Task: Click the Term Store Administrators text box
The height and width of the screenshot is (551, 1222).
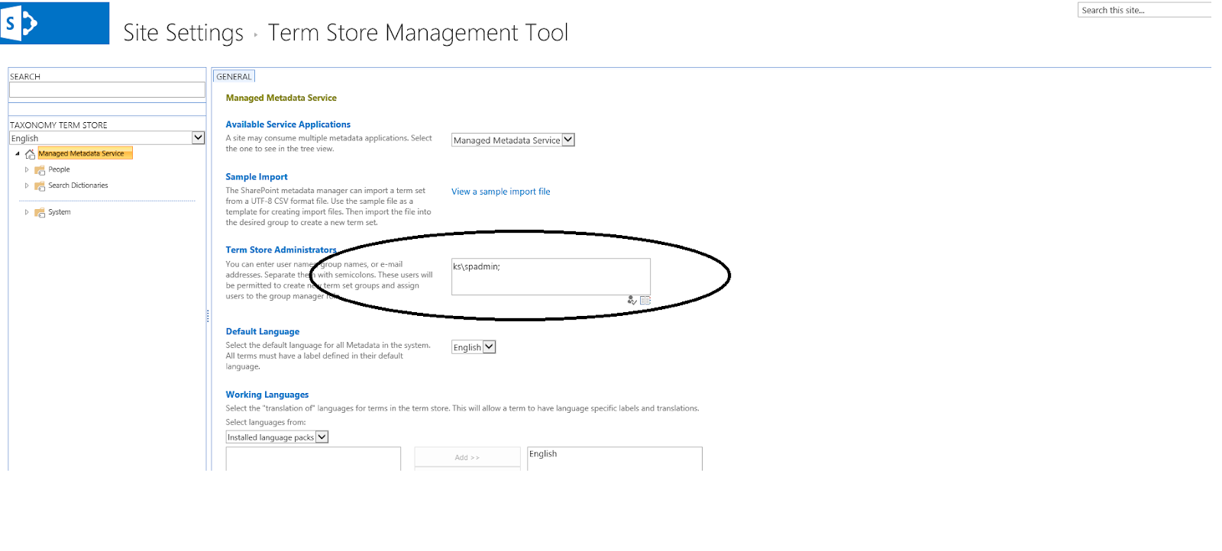Action: pos(551,276)
